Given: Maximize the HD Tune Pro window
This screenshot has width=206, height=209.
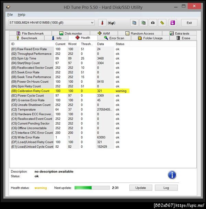Looking at the screenshot, I should 184,6.
